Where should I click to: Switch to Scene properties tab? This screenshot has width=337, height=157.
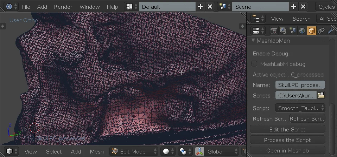click(x=292, y=31)
